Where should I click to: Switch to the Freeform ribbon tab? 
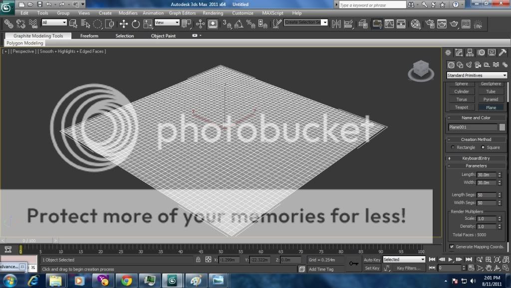89,36
